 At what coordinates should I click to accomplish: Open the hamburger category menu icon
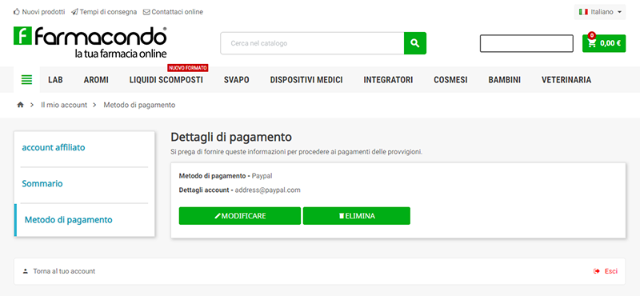pos(26,80)
